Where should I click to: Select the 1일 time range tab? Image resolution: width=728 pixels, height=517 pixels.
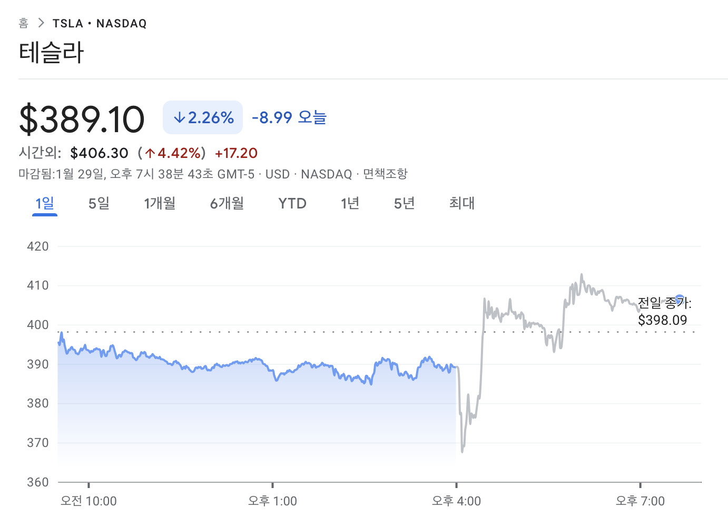coord(45,203)
